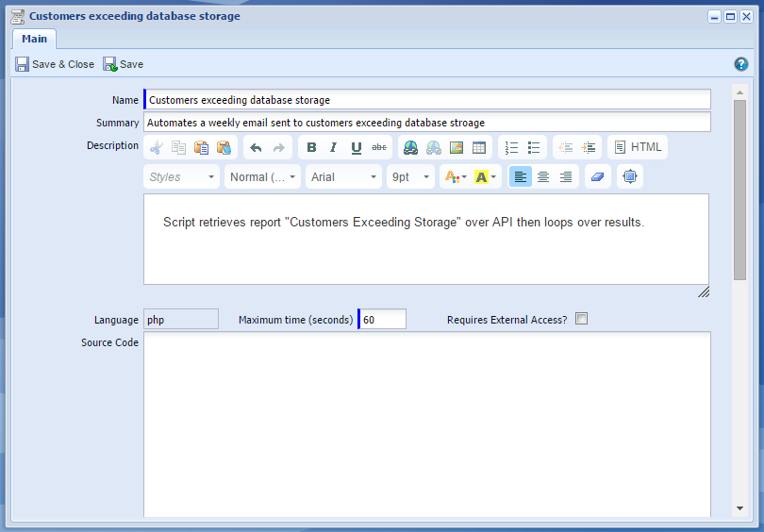Click inside the Source Code editor area
The width and height of the screenshot is (764, 532).
[x=427, y=424]
